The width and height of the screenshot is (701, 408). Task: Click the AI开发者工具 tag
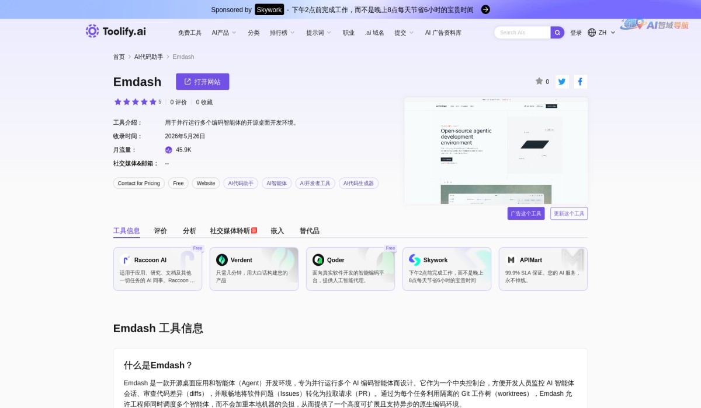click(315, 183)
